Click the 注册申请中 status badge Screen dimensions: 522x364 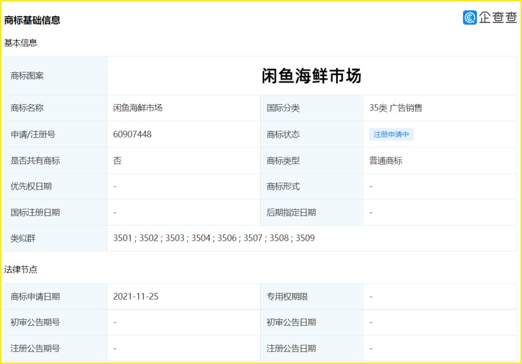391,135
